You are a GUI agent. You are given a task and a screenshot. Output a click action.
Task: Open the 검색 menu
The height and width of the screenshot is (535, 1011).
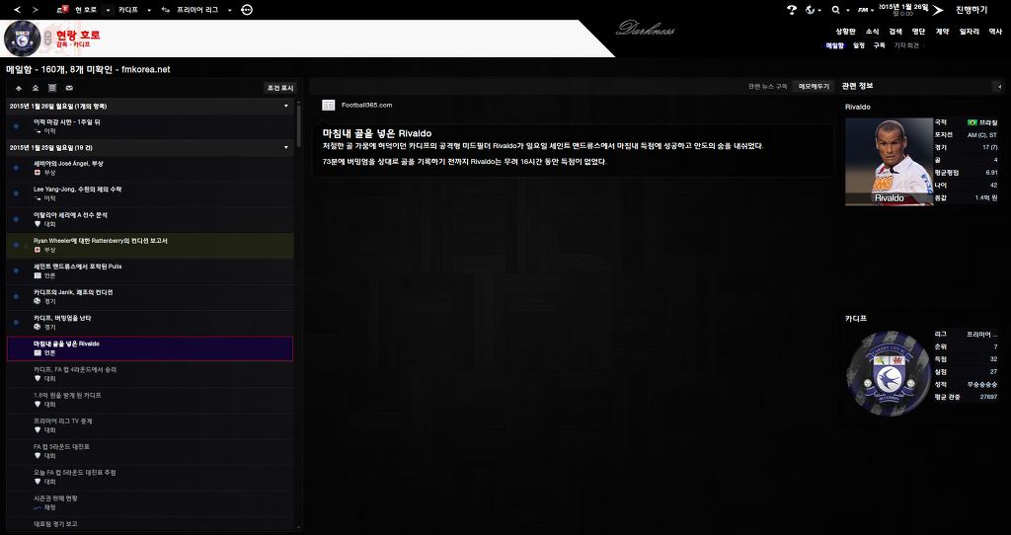tap(894, 31)
